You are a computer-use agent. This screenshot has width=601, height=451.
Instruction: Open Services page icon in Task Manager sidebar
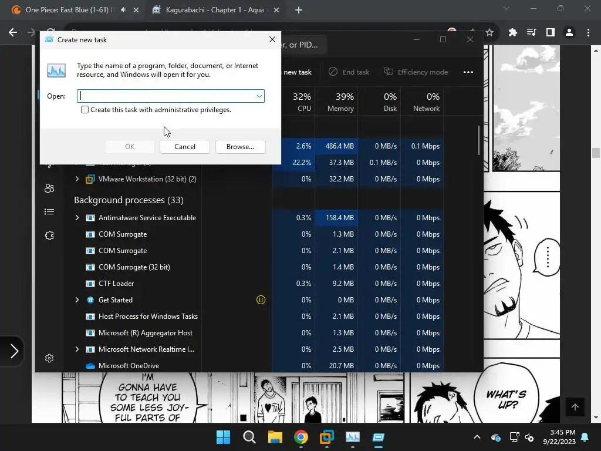point(49,235)
